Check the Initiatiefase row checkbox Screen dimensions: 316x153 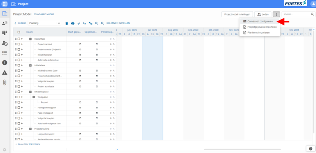click(x=19, y=65)
